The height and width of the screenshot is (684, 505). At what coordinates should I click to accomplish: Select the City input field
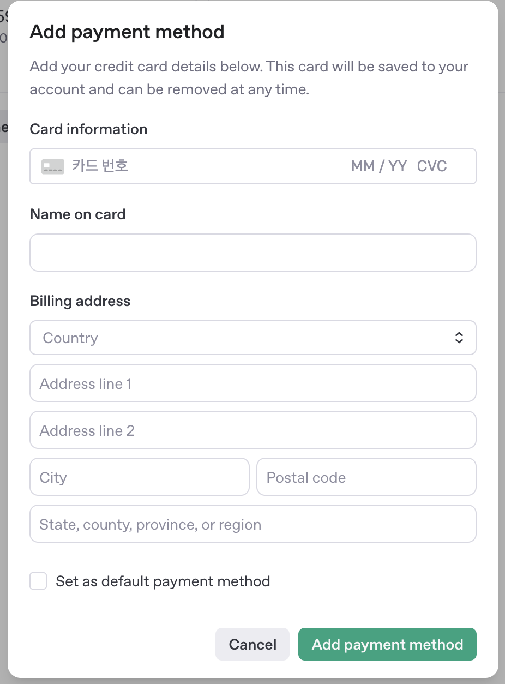pos(139,478)
